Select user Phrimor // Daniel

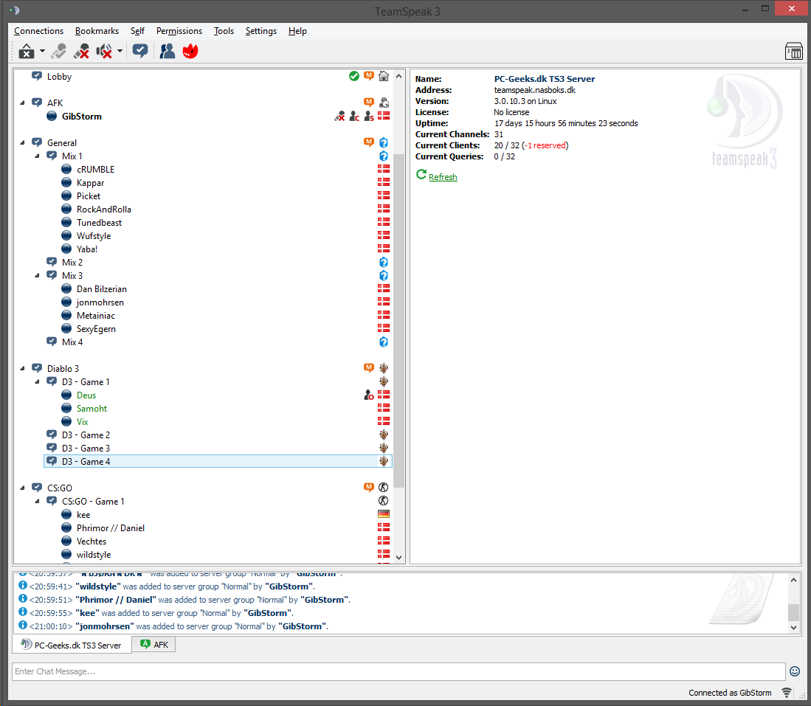point(110,528)
